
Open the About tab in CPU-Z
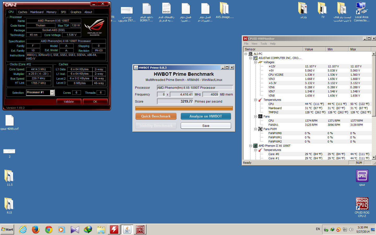pyautogui.click(x=88, y=12)
